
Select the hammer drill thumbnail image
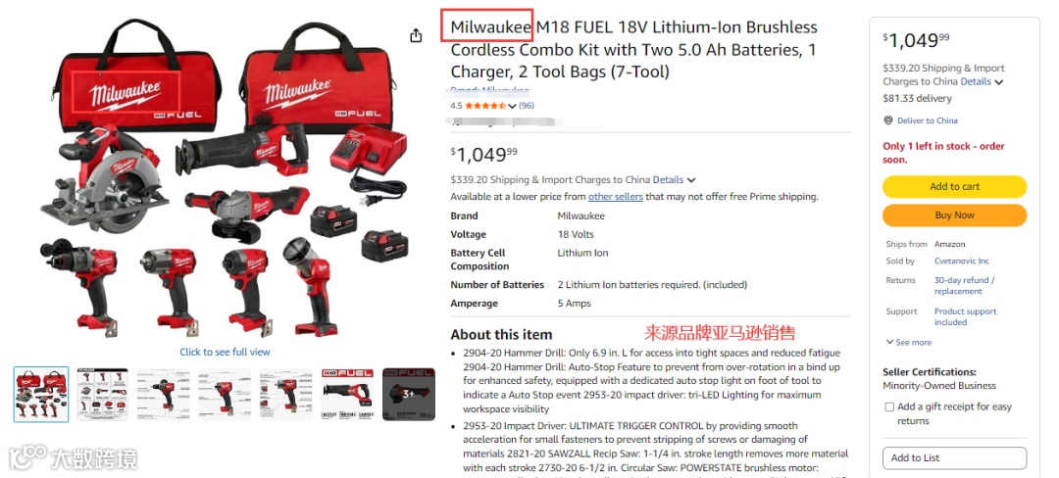point(164,395)
